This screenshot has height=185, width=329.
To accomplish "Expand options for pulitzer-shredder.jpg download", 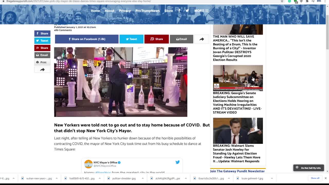I will [x=142, y=178].
